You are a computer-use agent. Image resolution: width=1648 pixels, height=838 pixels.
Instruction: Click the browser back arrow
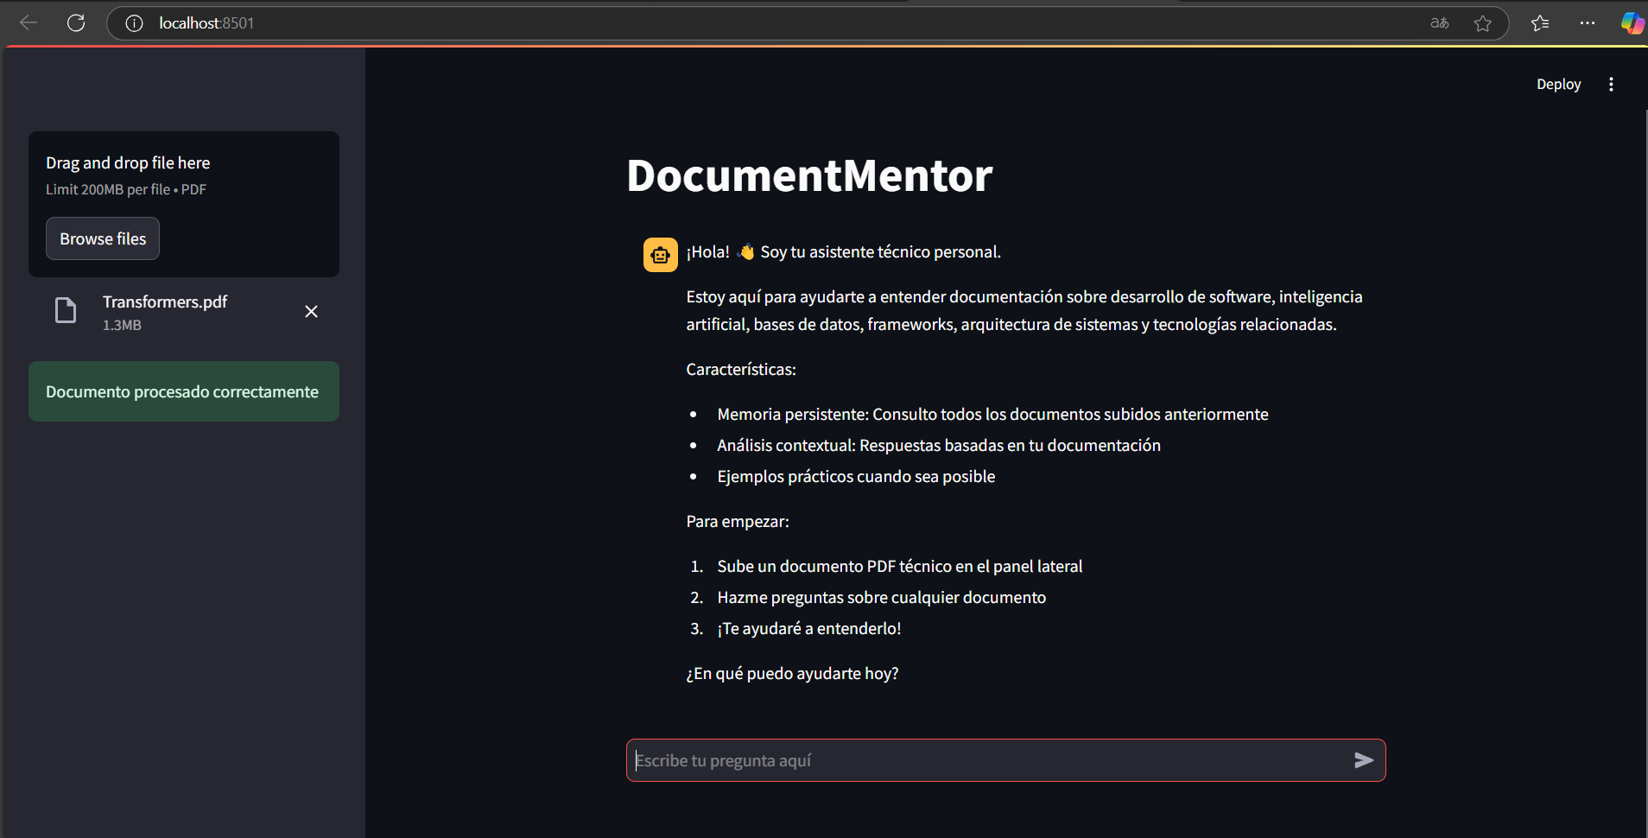pos(29,23)
